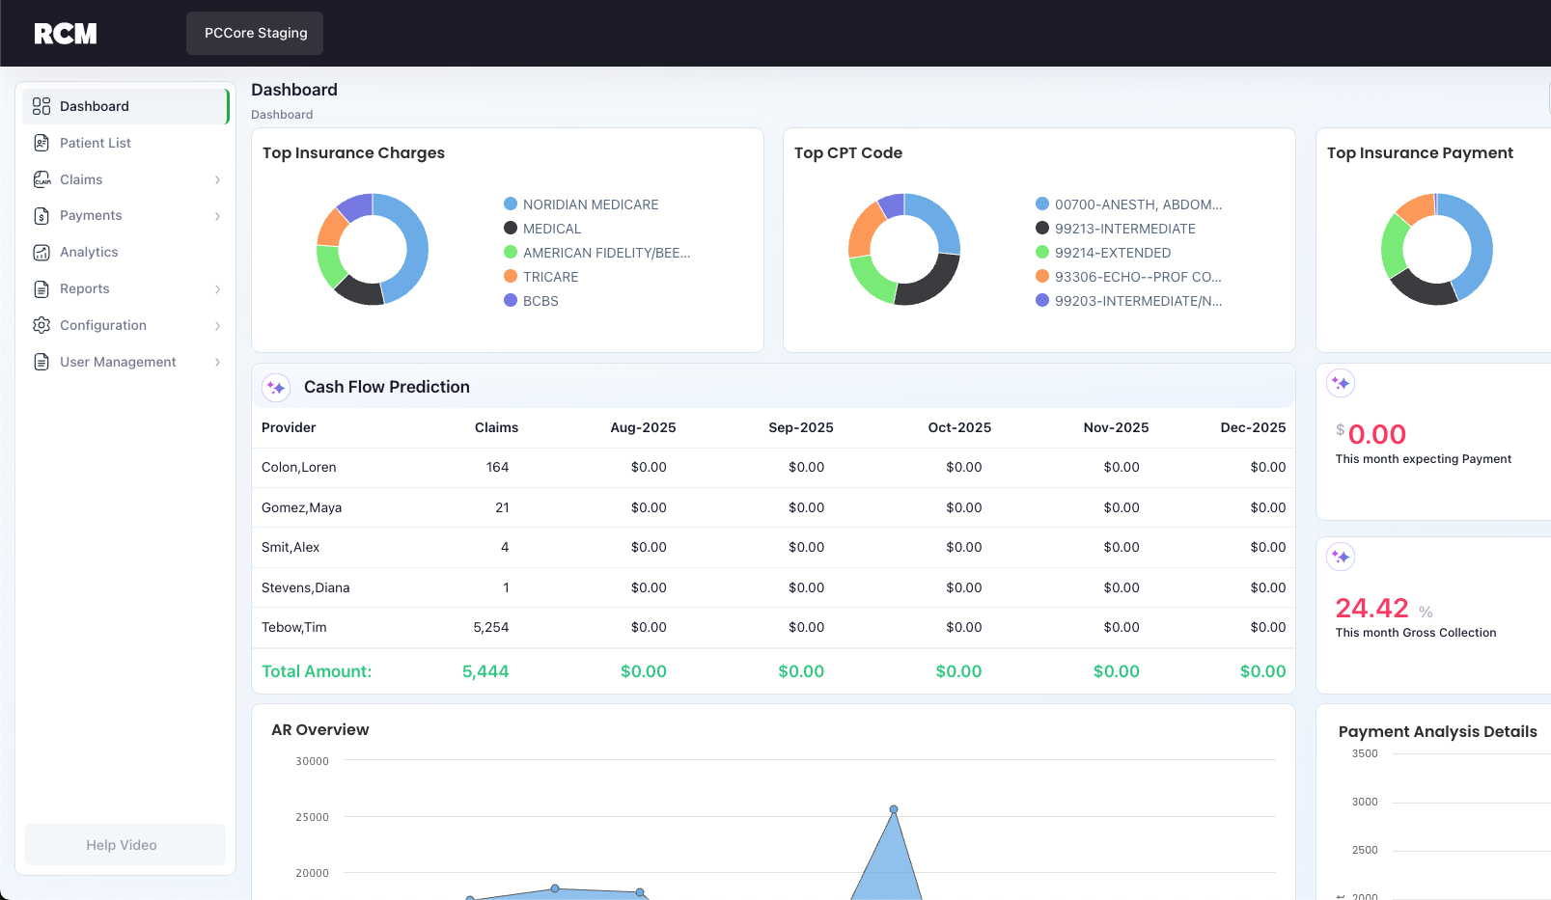Select provider Smit,Alex row name
Screen dimensions: 1551x900
pos(291,547)
